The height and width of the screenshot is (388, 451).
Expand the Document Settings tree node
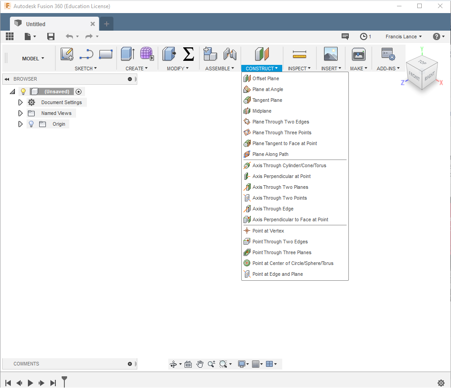(x=20, y=103)
